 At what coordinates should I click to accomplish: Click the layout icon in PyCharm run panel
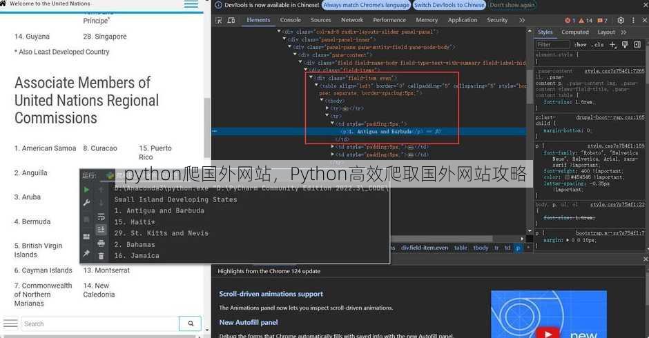[x=86, y=237]
